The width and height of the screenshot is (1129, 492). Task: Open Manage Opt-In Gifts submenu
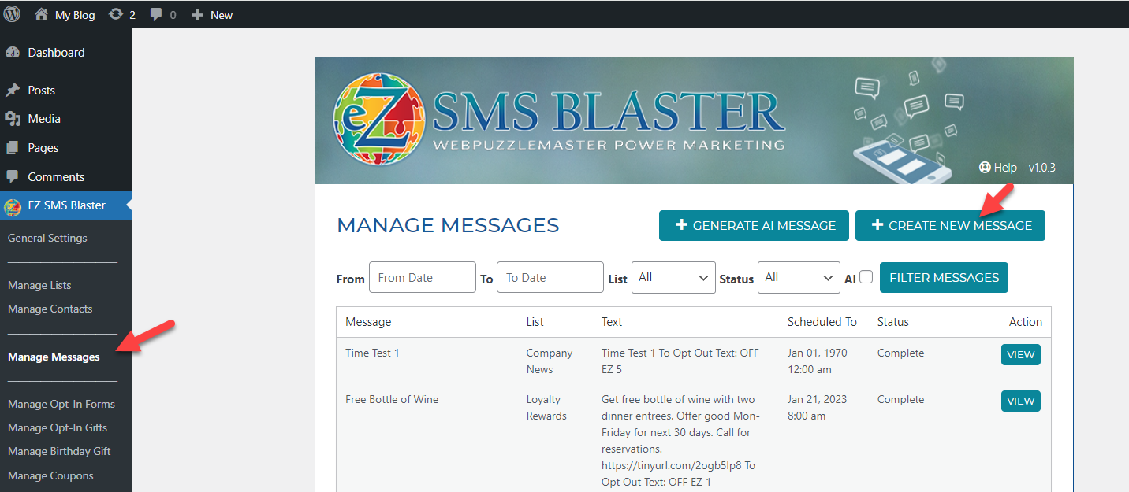pos(58,427)
